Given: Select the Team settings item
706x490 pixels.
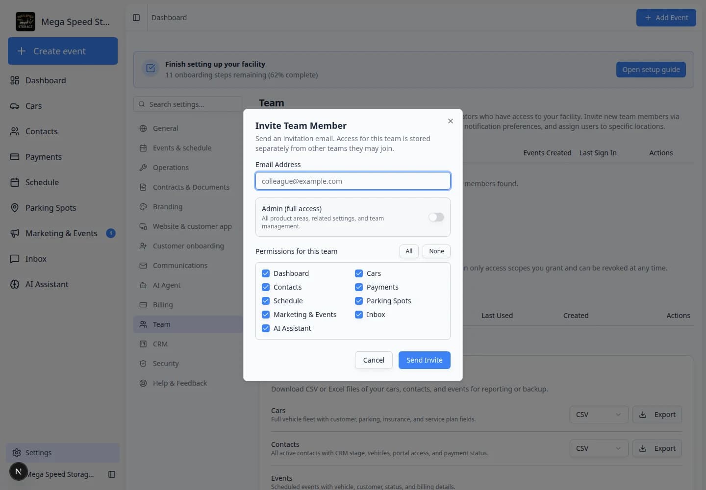Looking at the screenshot, I should (x=188, y=324).
